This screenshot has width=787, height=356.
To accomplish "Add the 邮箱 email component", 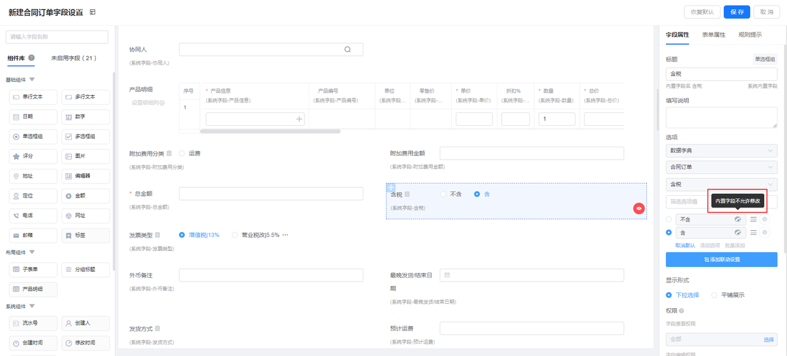I will click(x=34, y=235).
